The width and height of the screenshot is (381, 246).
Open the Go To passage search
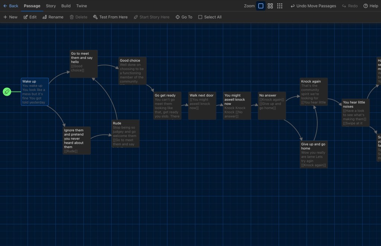pos(184,17)
